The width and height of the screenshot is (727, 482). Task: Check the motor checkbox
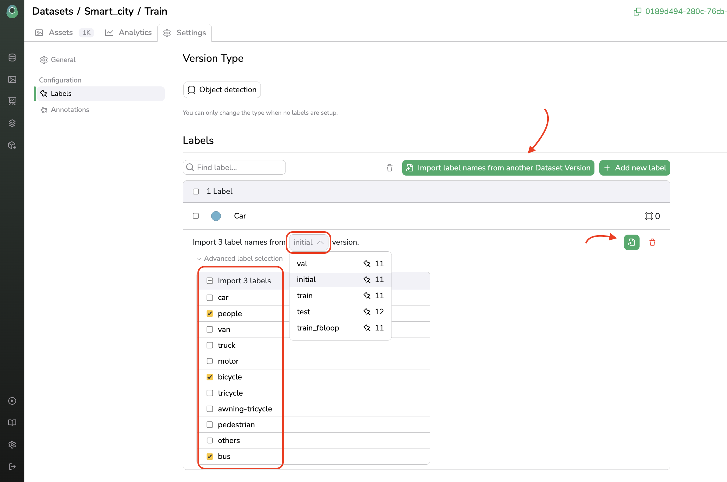[x=210, y=361]
